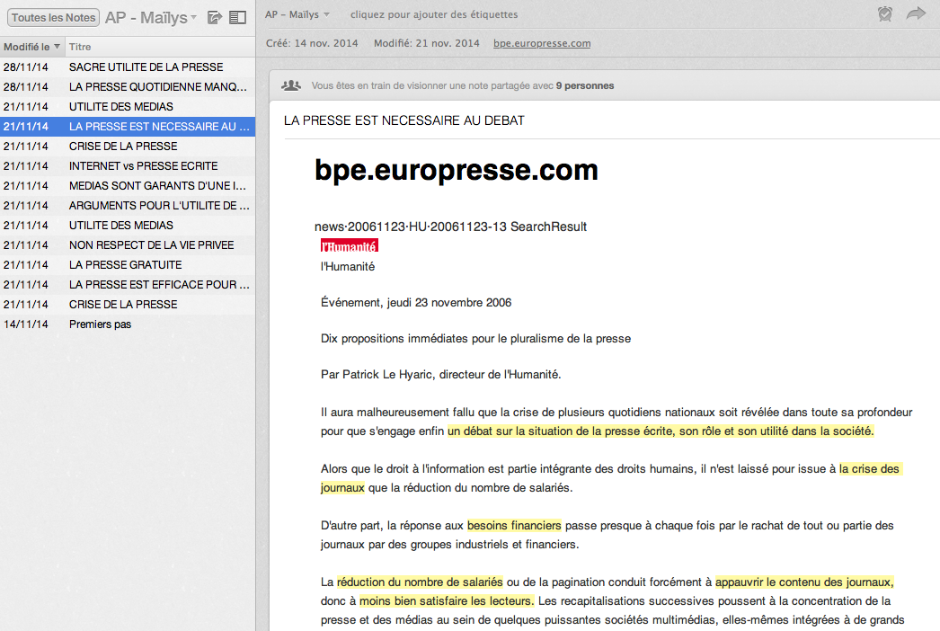Click the Modifié: 21 nov. 2014 date
The height and width of the screenshot is (631, 940).
pos(426,43)
